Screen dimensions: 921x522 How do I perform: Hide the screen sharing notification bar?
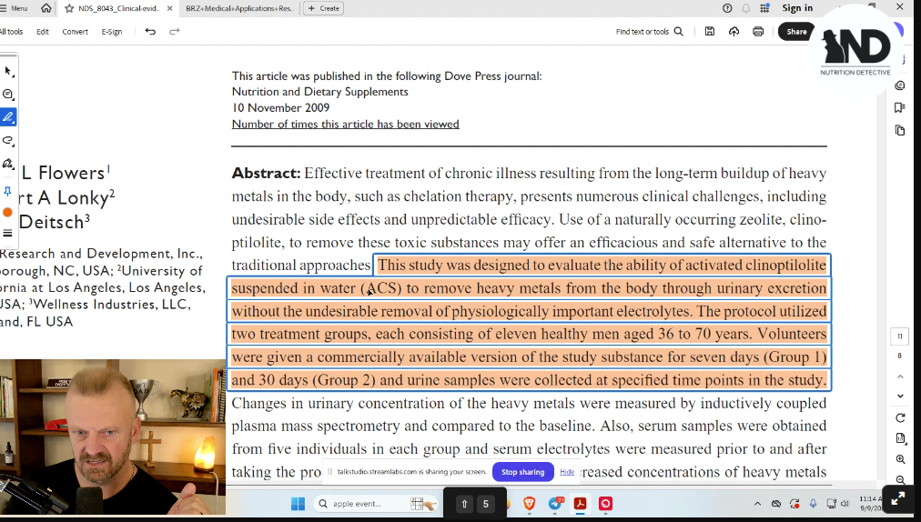pos(567,472)
